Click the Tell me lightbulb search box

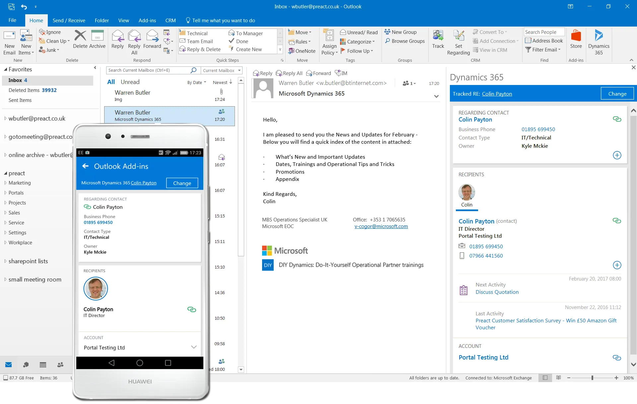coord(220,20)
